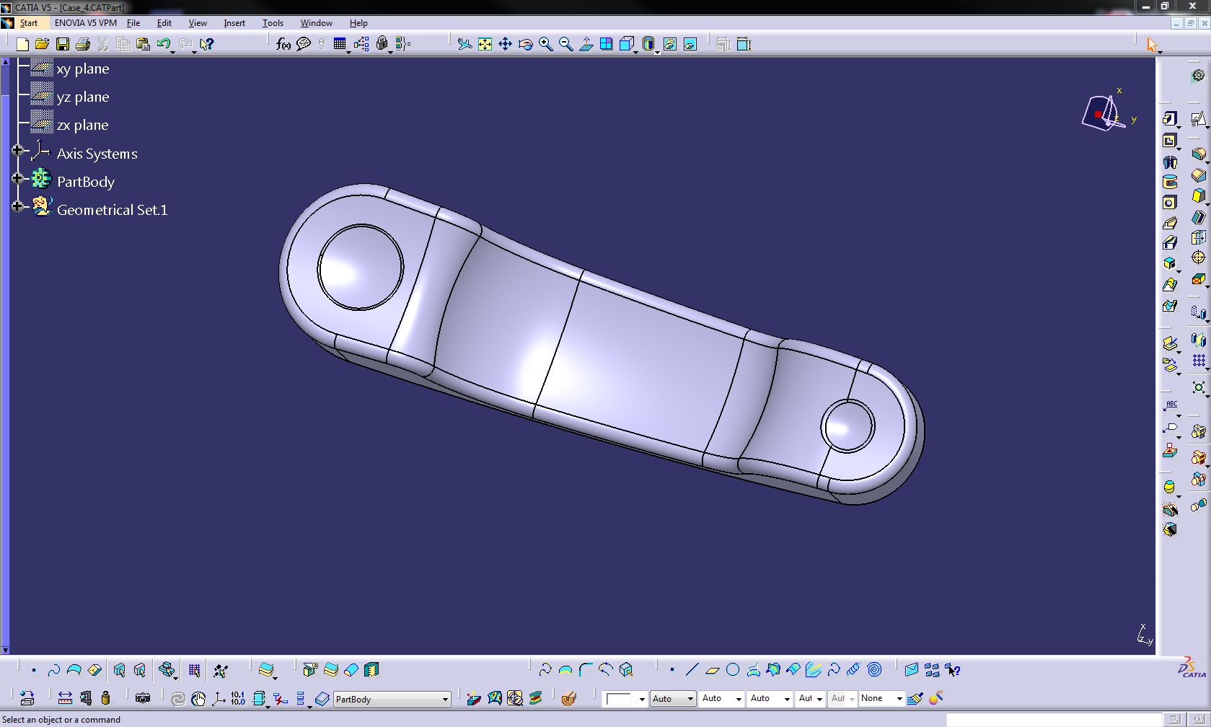This screenshot has height=727, width=1211.
Task: Fit all geometry in view
Action: [485, 44]
